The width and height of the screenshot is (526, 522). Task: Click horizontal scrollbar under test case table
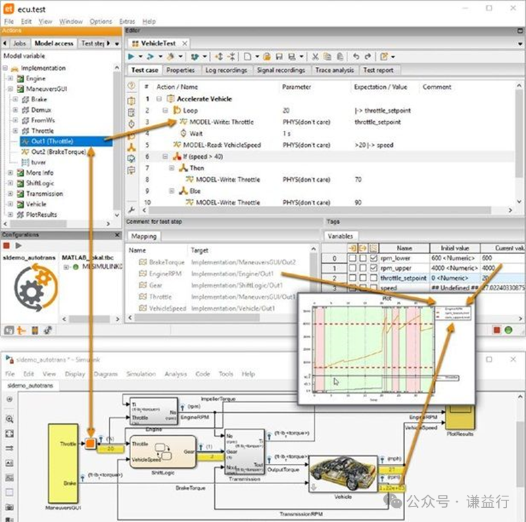tap(318, 210)
